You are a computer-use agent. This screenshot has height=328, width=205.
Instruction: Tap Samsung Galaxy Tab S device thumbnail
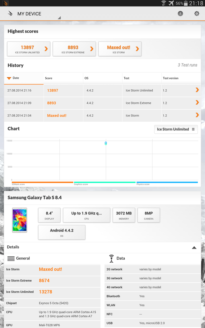pos(20,220)
